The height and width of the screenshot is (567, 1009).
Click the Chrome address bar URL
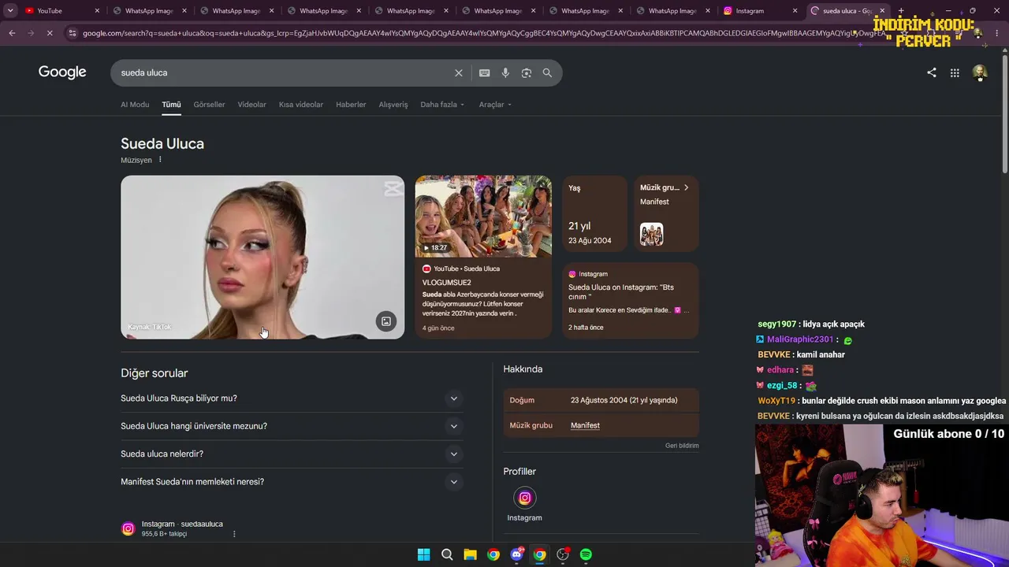point(482,33)
